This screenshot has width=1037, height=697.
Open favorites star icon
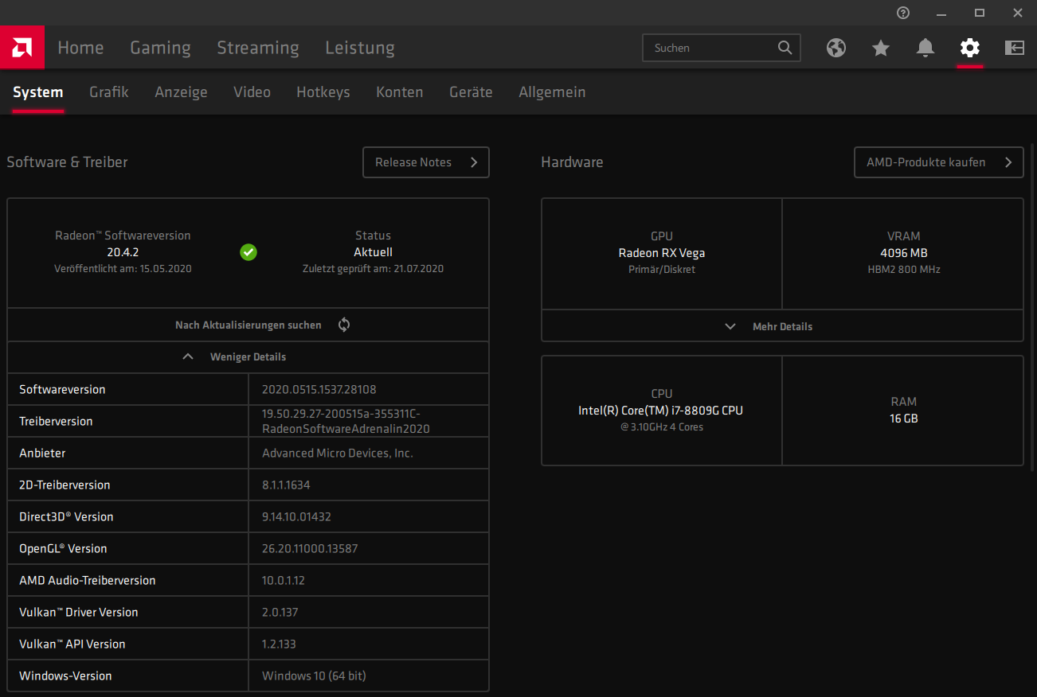pyautogui.click(x=881, y=48)
